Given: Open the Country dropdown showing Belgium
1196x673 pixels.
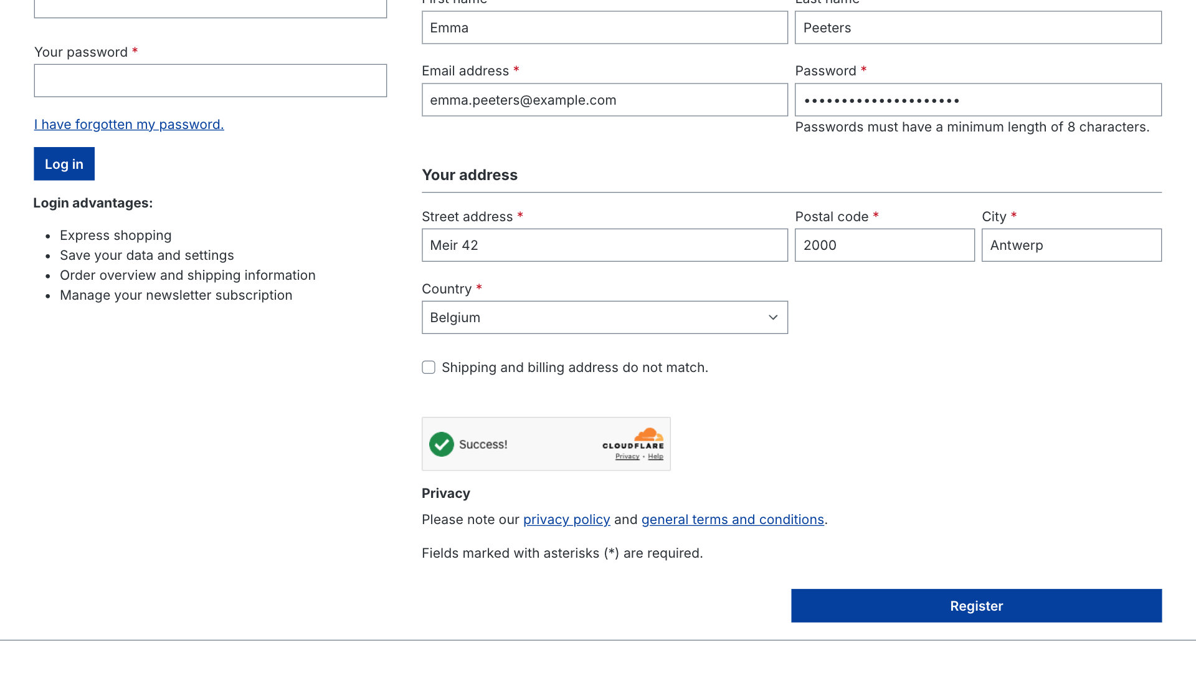Looking at the screenshot, I should click(605, 318).
